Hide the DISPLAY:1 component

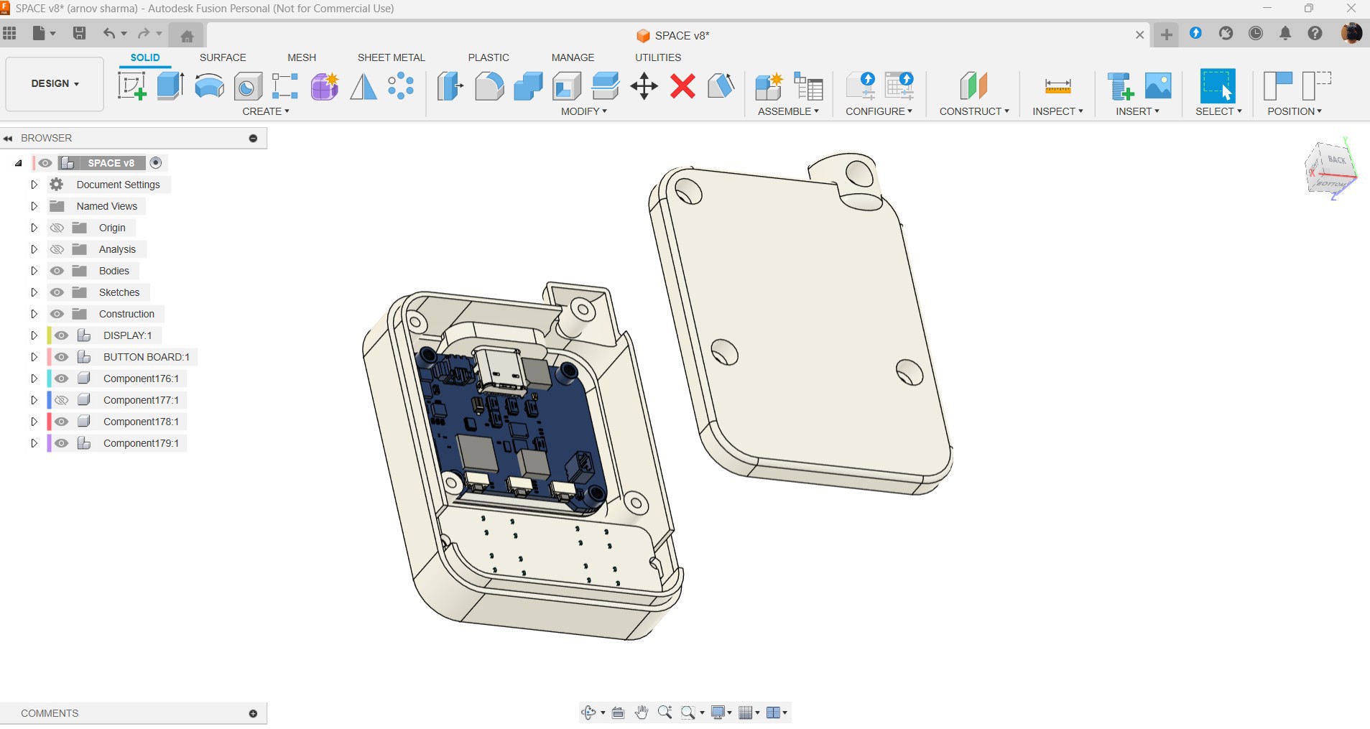[x=62, y=335]
